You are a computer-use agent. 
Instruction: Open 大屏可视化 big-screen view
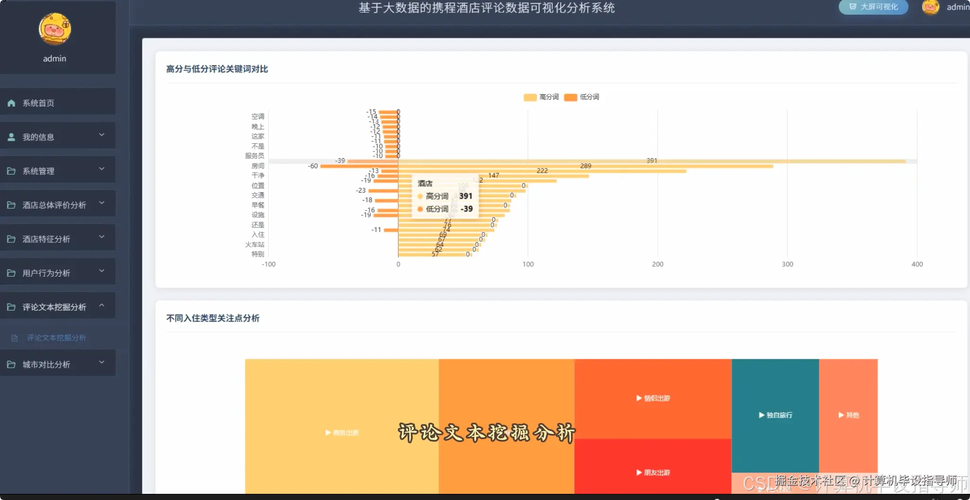(873, 7)
